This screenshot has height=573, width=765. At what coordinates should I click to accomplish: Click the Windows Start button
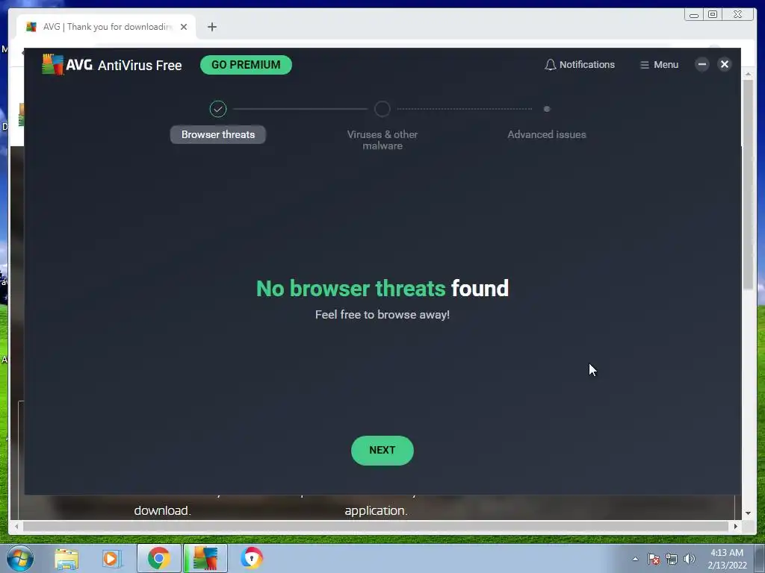coord(19,558)
